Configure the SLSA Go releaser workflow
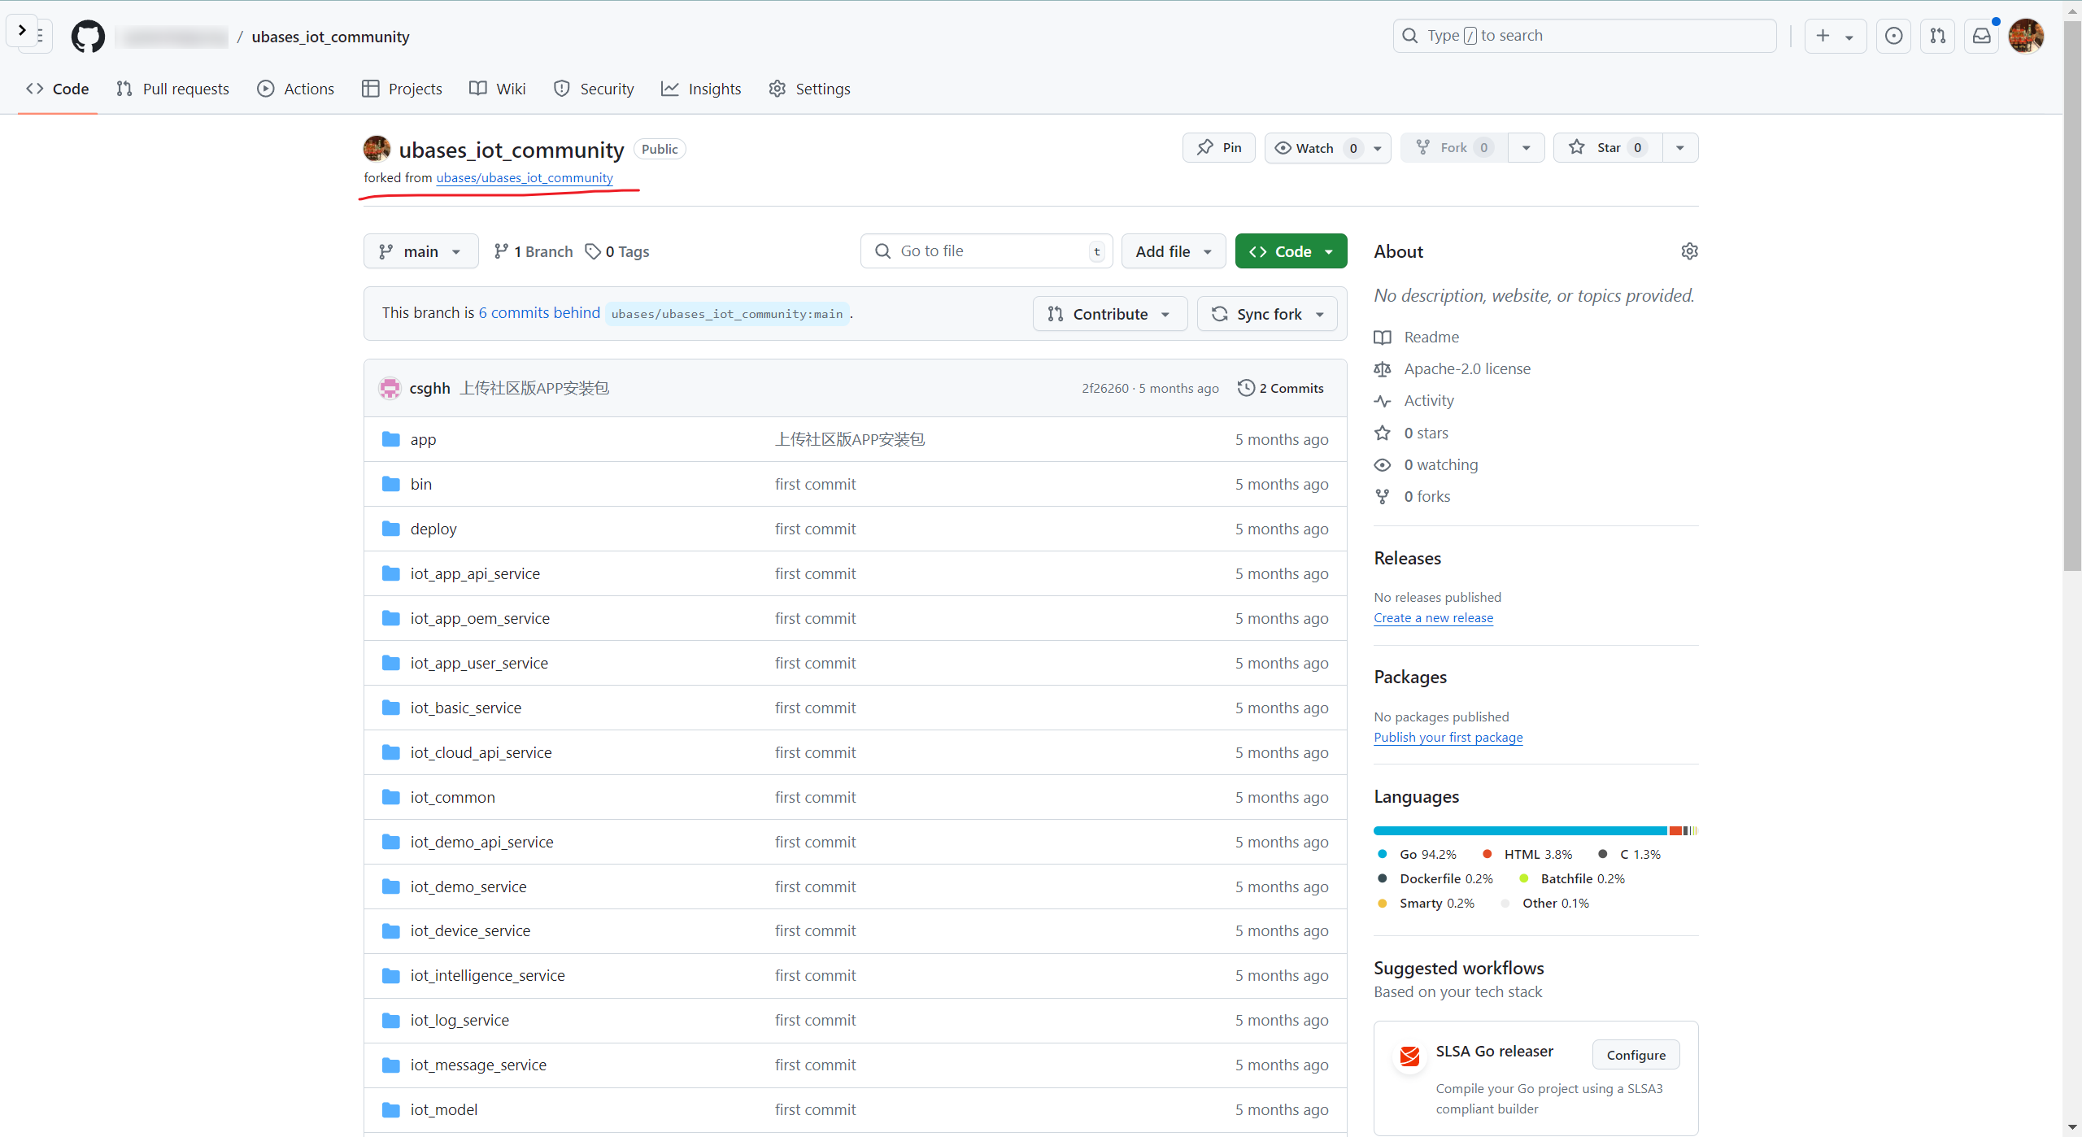 1636,1055
